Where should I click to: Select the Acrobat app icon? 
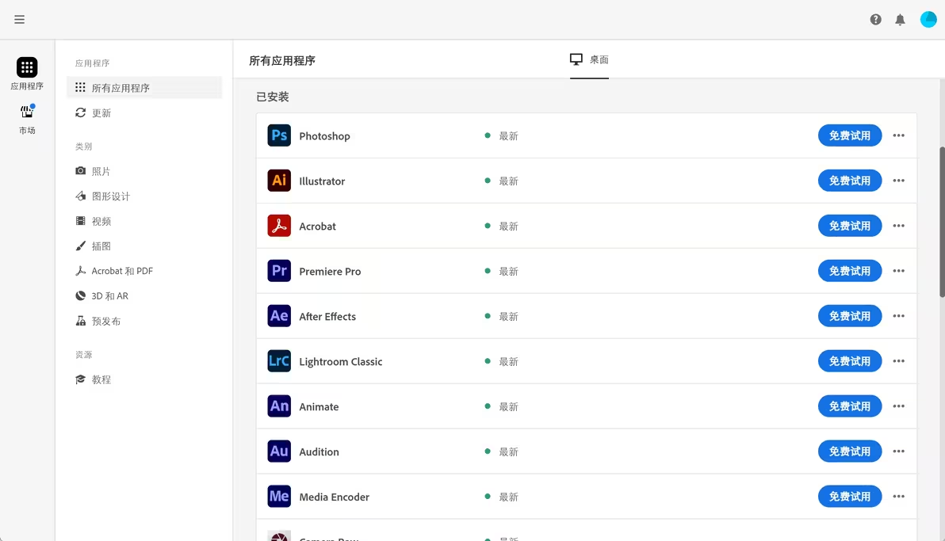pyautogui.click(x=279, y=226)
